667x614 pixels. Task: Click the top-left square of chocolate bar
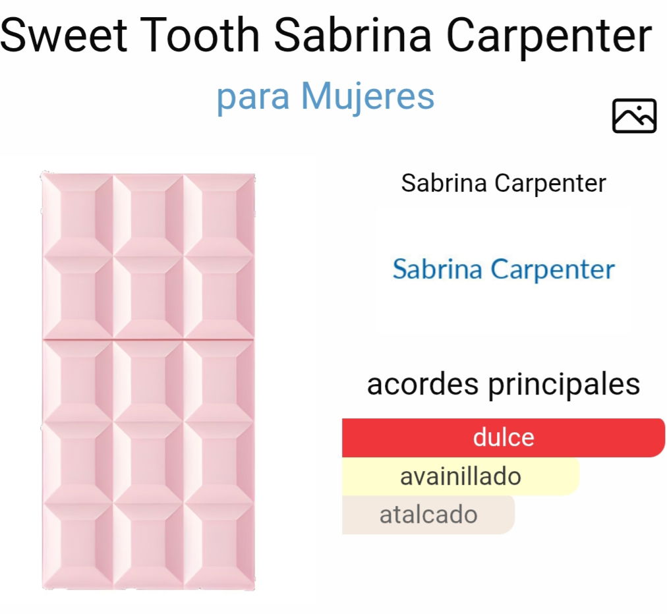coord(78,215)
